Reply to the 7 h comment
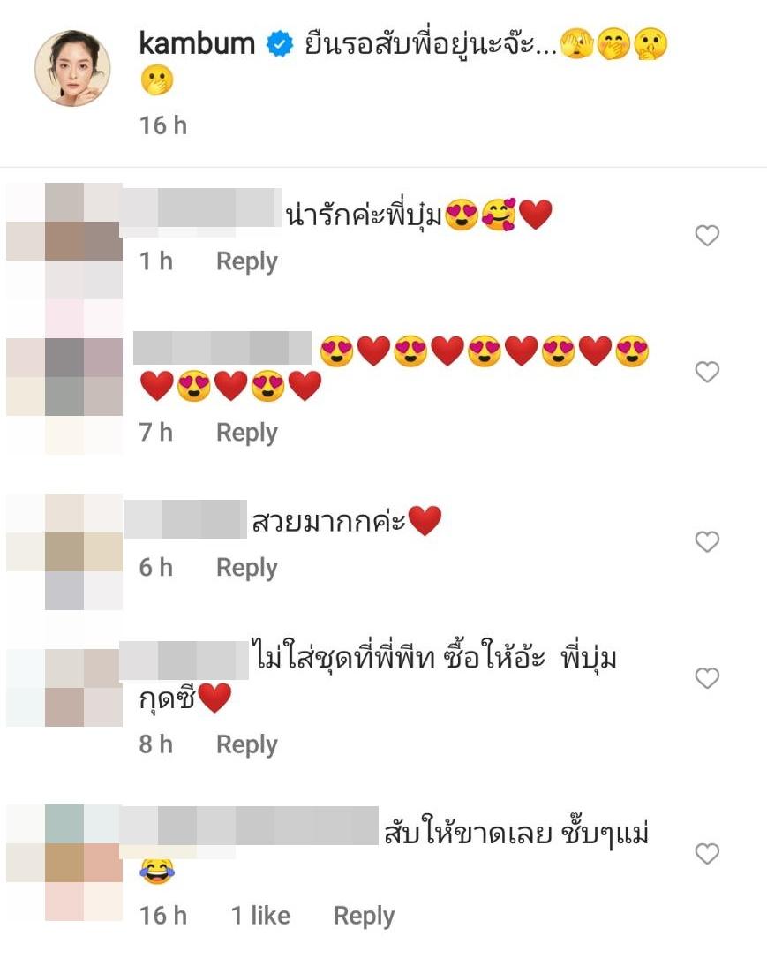 point(247,433)
